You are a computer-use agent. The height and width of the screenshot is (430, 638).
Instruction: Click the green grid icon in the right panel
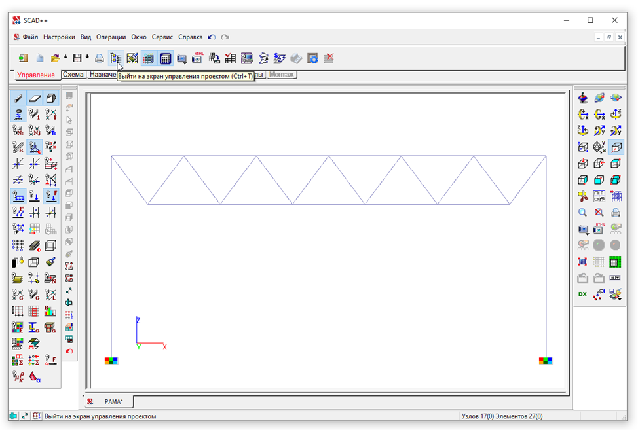615,262
